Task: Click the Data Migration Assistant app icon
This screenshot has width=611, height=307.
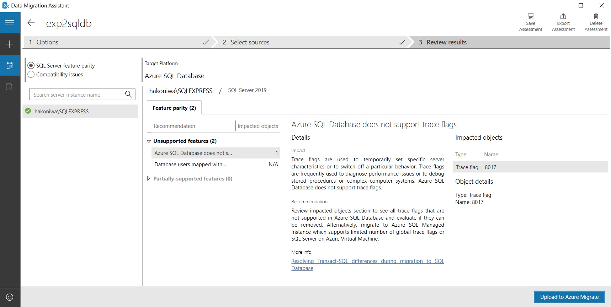Action: click(6, 6)
